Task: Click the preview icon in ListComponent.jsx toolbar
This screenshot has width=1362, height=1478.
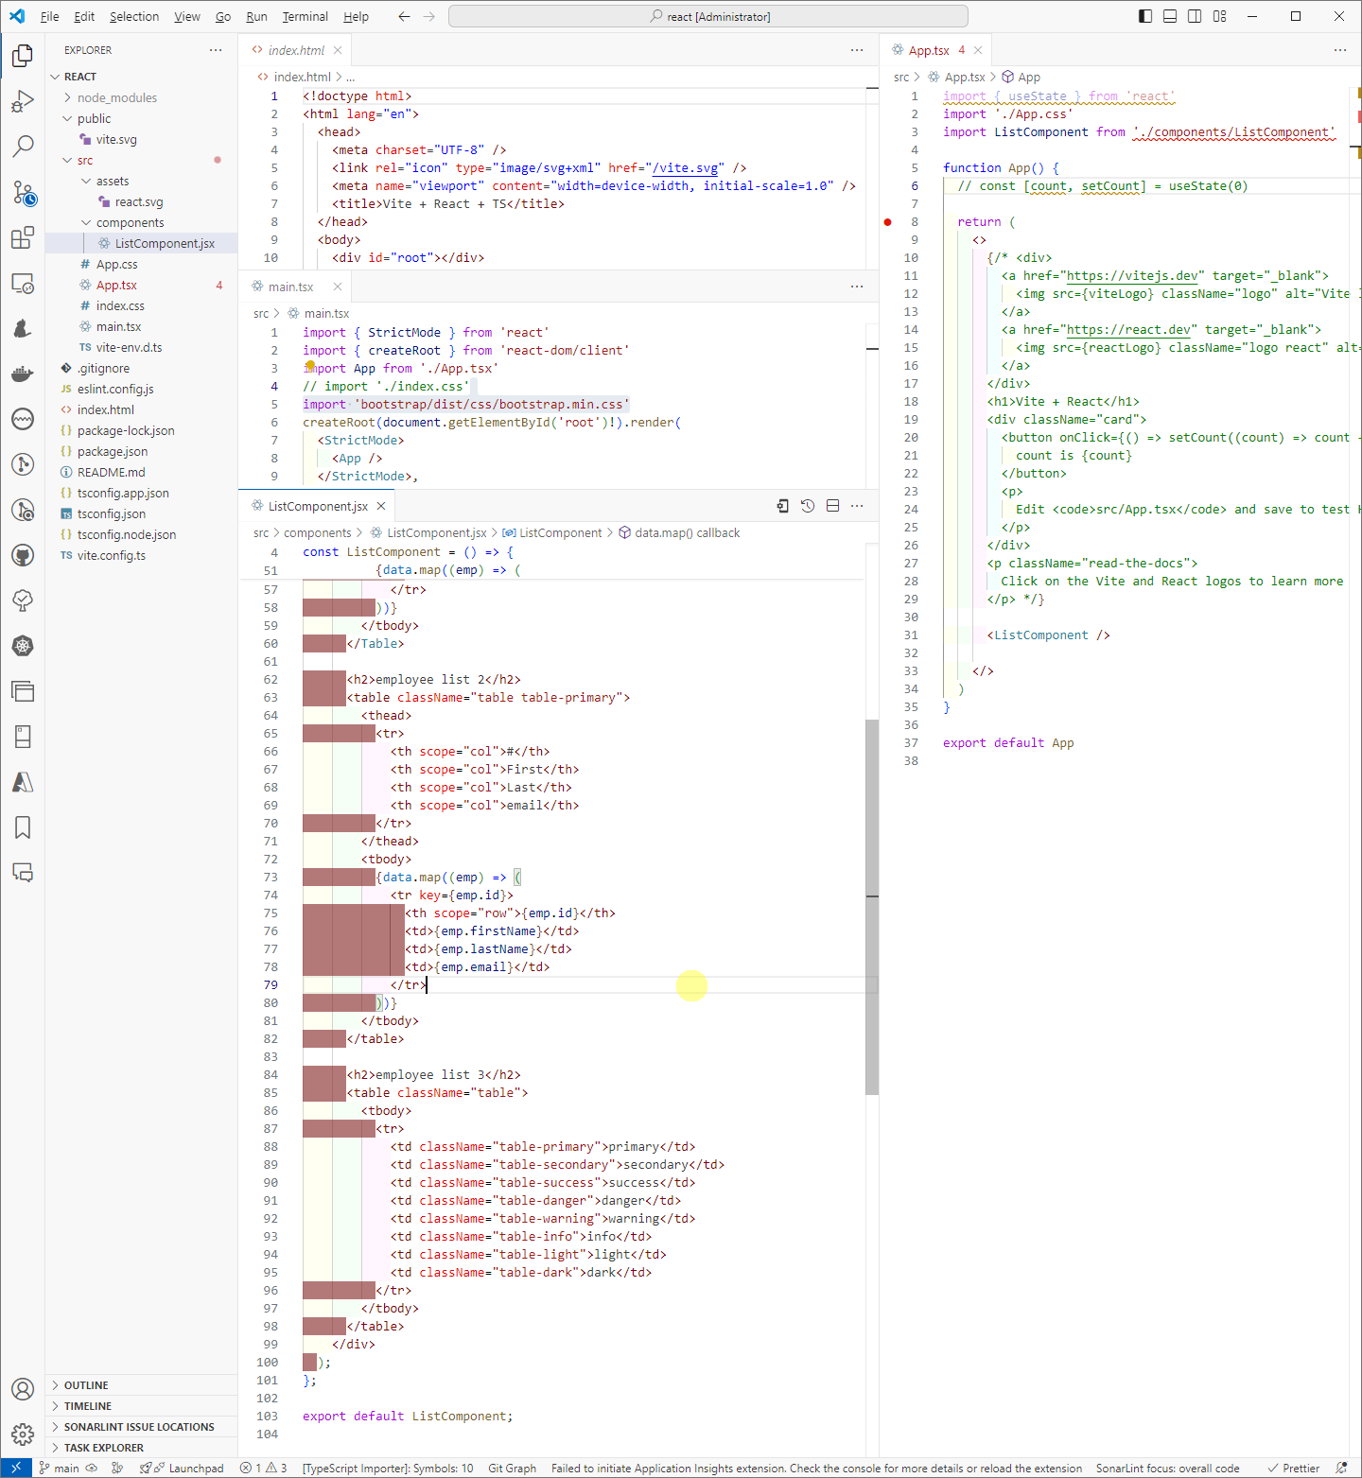Action: point(783,506)
